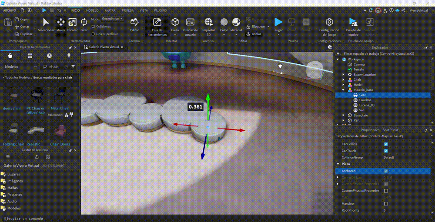
Task: Enable the Colisiones checkbox
Action: [93, 27]
